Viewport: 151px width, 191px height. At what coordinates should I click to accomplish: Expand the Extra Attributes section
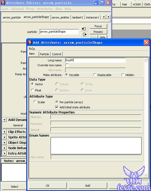(5, 153)
